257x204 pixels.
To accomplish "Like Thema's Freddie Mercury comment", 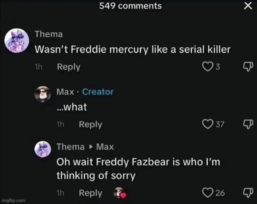I will (x=209, y=67).
